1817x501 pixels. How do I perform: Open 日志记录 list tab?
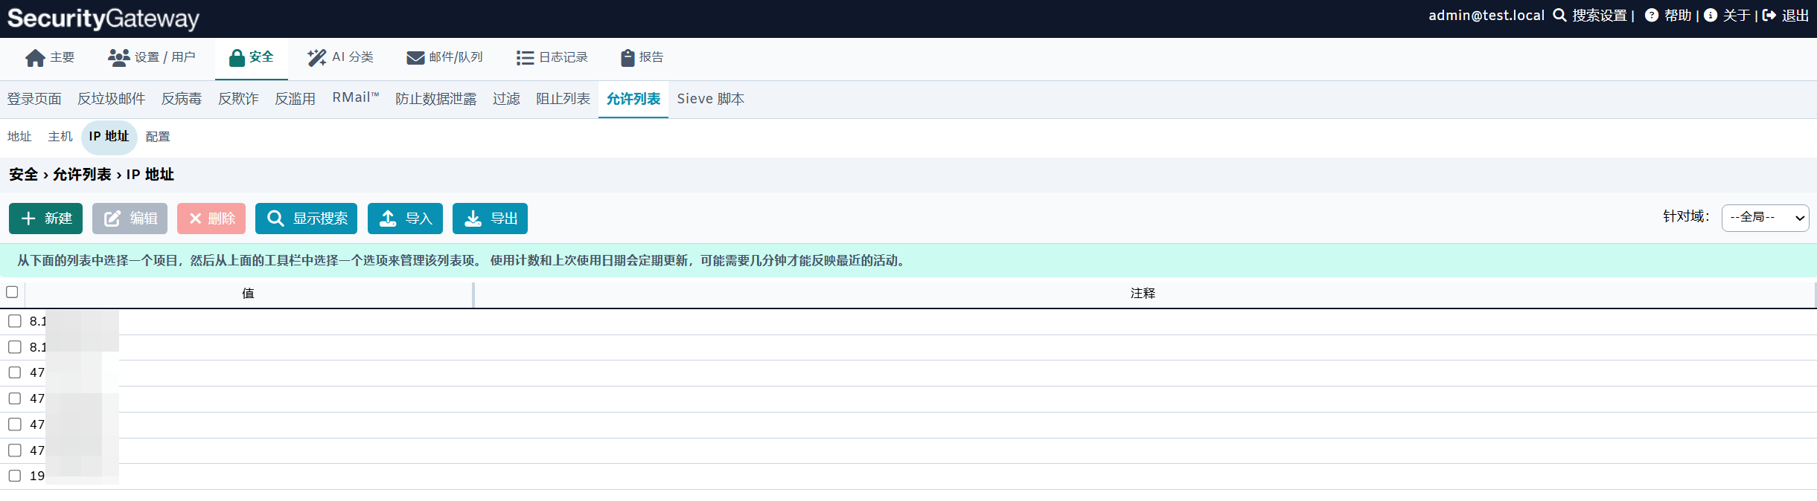click(552, 58)
